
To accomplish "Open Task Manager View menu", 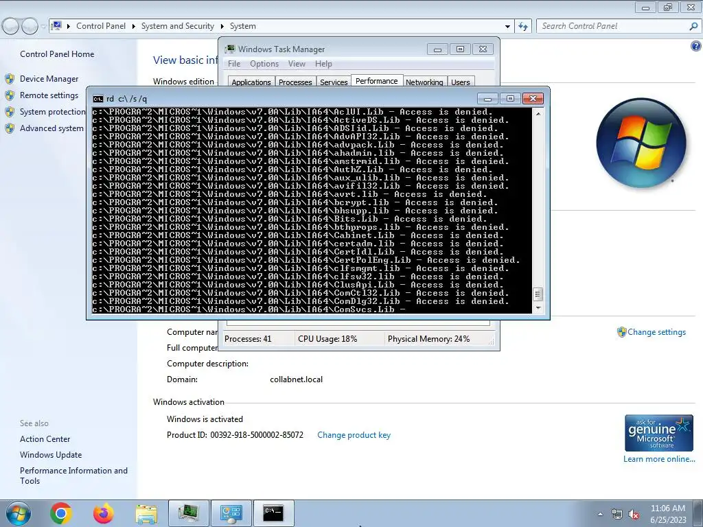I will coord(297,64).
